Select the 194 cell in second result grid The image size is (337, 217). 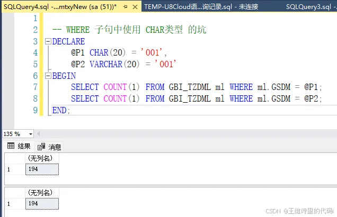coord(42,203)
